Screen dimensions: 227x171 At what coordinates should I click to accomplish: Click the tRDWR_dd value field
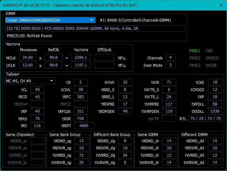tap(215, 148)
